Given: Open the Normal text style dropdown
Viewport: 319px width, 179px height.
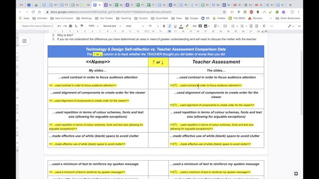Looking at the screenshot, I should pos(112,26).
